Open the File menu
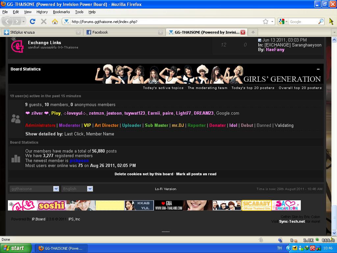The width and height of the screenshot is (337, 253). (5, 12)
